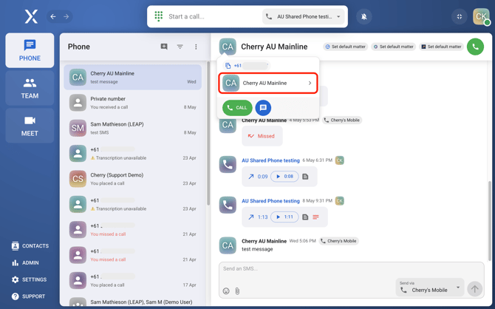The image size is (495, 309).
Task: Click the message thread scrollbar
Action: coord(489,221)
